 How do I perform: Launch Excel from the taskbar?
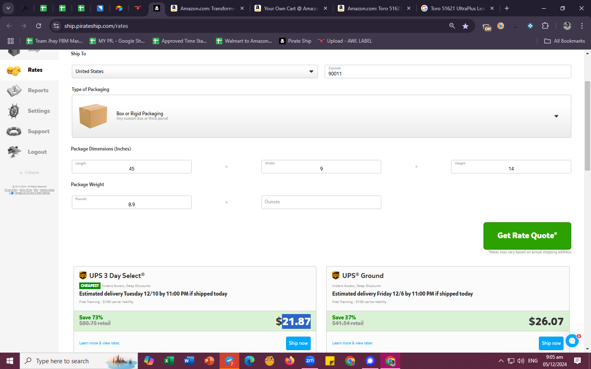click(x=168, y=361)
